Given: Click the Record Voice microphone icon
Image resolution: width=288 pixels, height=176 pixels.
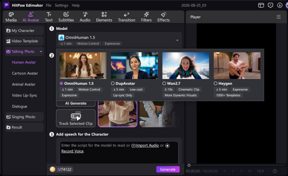Looking at the screenshot, I should click(167, 146).
